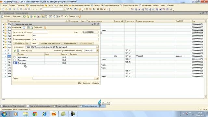Click the Цена cell of the Плановая row
Viewport: 208px width, 117px height.
pyautogui.click(x=52, y=63)
